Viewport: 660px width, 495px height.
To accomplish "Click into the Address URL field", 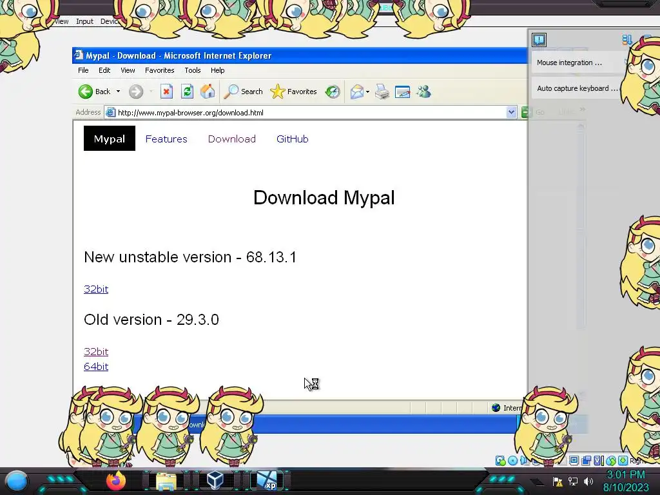I will tap(311, 112).
